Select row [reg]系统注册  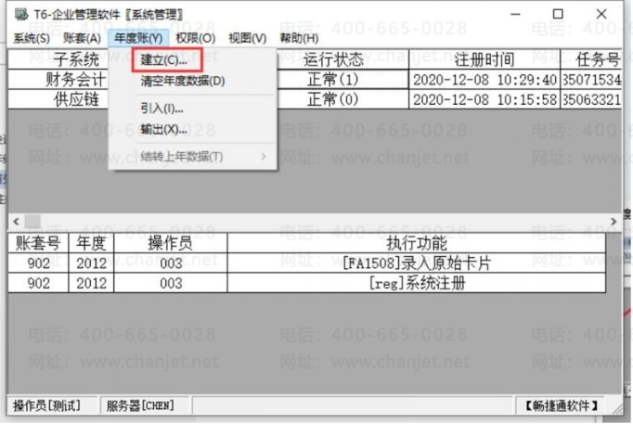[307, 283]
